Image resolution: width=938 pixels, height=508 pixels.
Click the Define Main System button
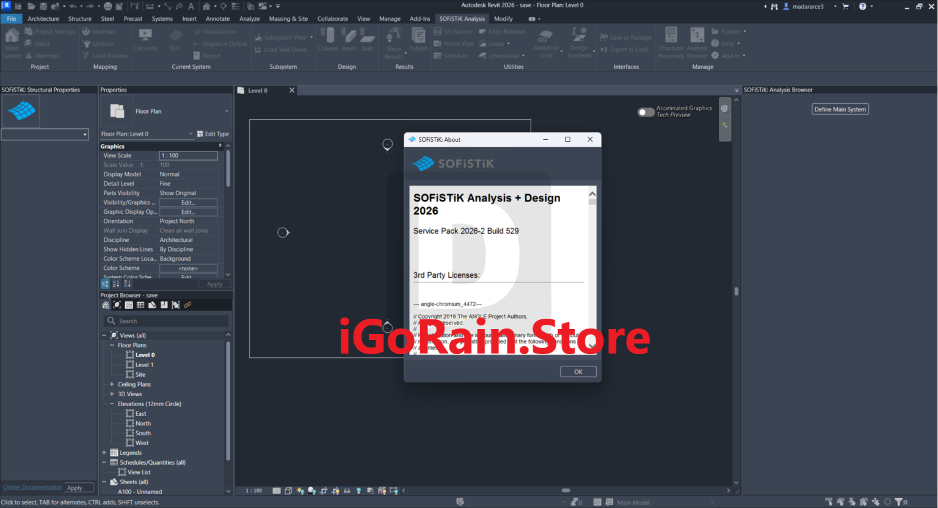tap(840, 109)
